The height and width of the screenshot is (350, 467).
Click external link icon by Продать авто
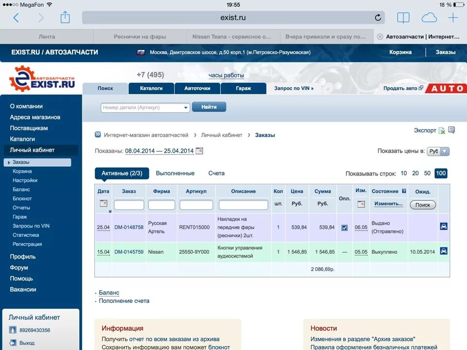click(x=421, y=88)
